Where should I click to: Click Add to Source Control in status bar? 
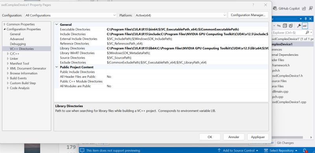(238, 150)
